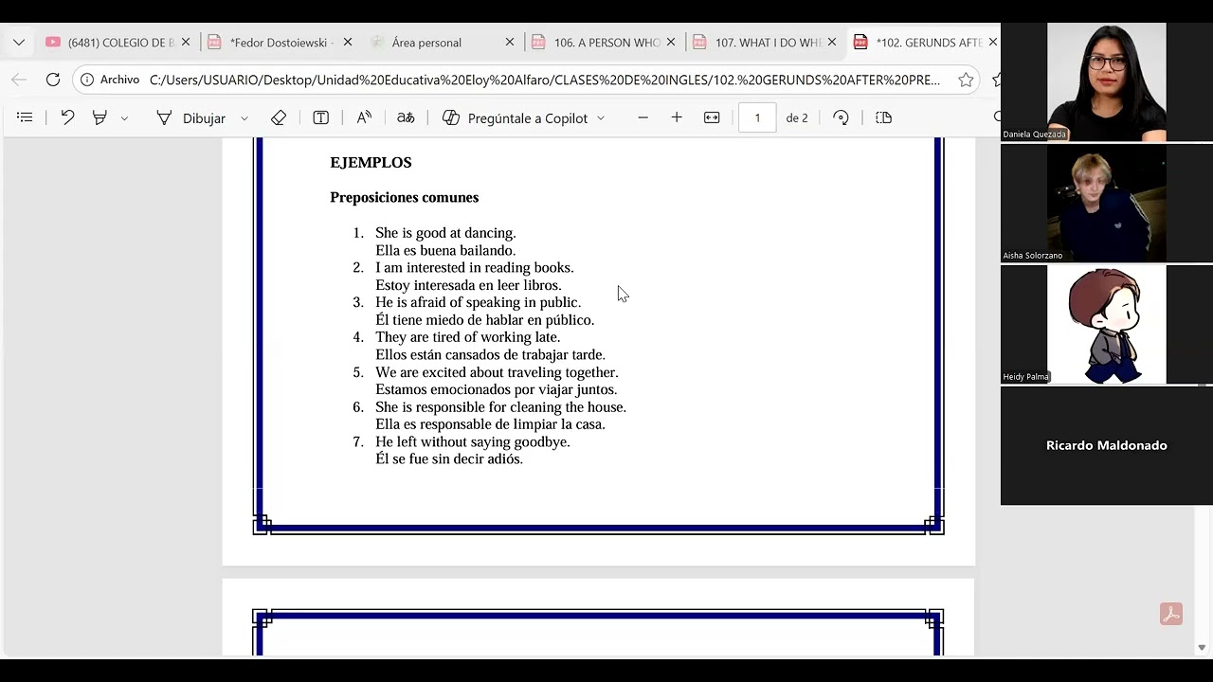Click the 'de 2' page count label
Screen dimensions: 1213x682
pos(797,117)
